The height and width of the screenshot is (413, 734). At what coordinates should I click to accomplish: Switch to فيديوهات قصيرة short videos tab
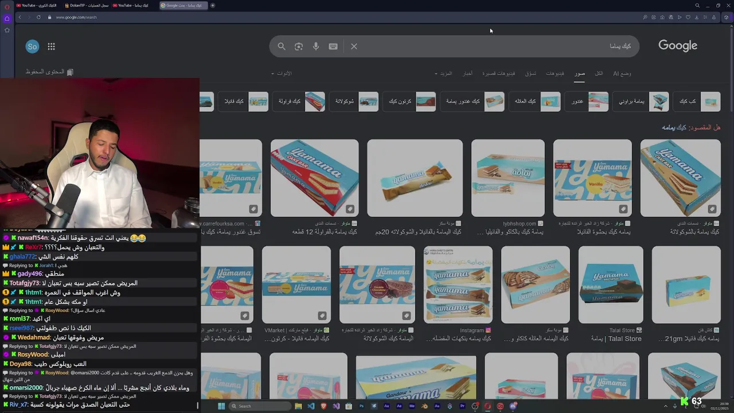[498, 73]
